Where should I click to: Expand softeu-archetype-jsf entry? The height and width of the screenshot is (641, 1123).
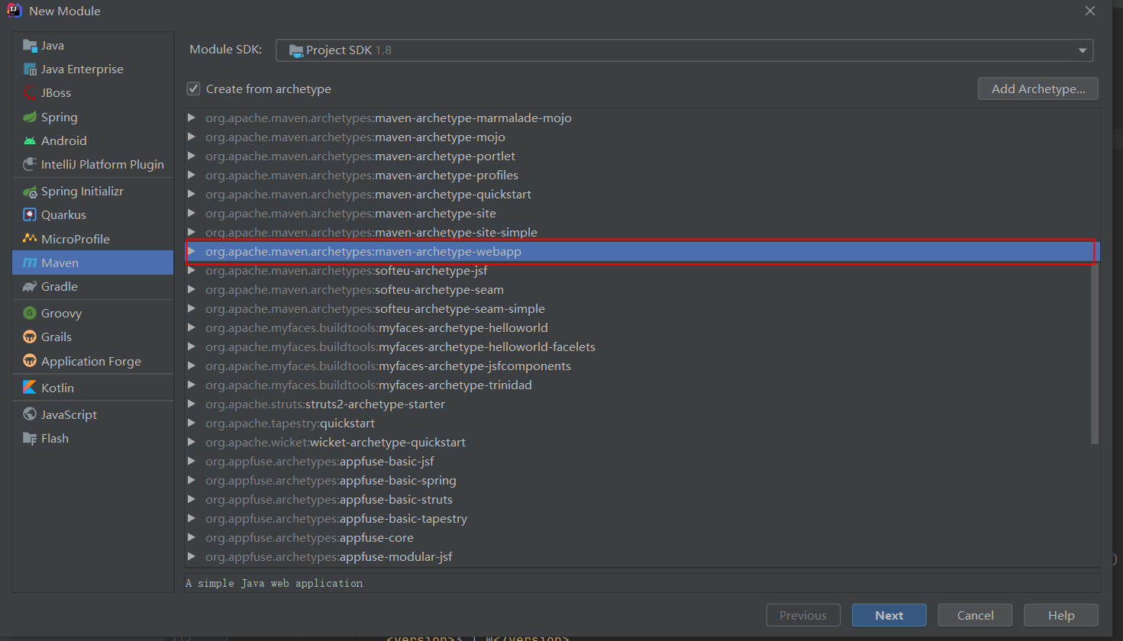[192, 270]
